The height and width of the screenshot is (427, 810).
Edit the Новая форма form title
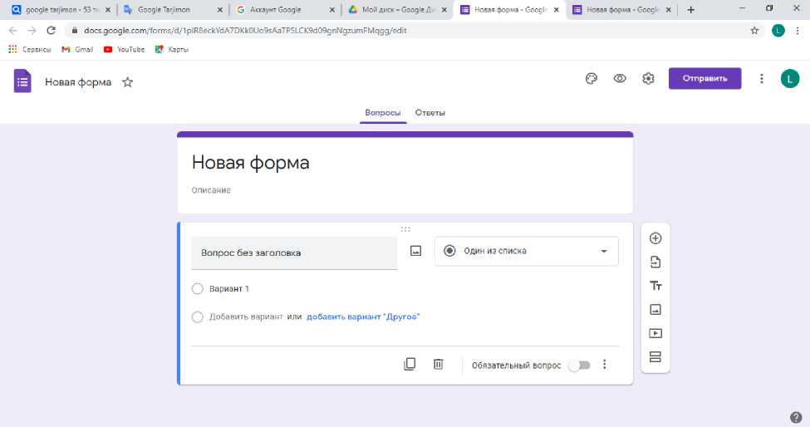[x=251, y=163]
